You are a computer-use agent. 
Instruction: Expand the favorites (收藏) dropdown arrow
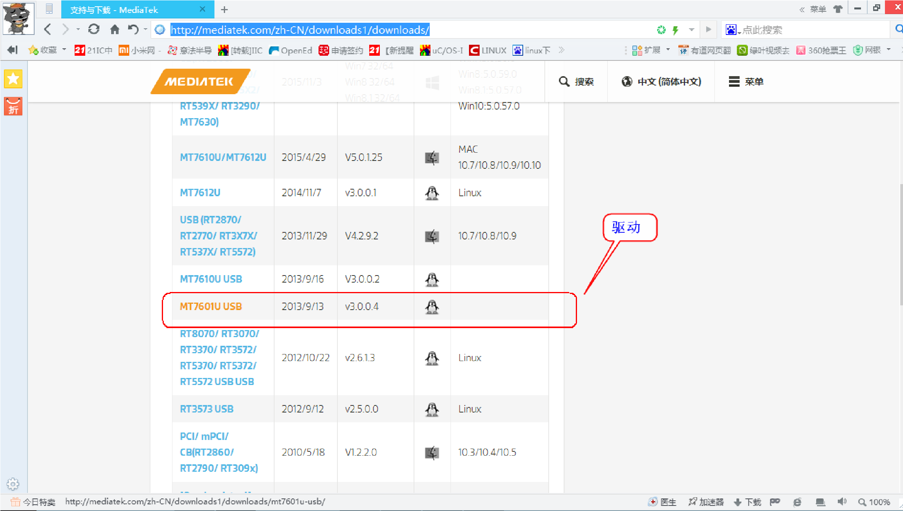click(x=64, y=50)
